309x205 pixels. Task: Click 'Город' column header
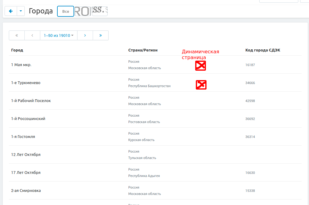pyautogui.click(x=17, y=50)
